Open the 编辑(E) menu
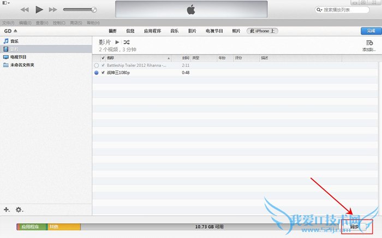The height and width of the screenshot is (238, 382). 25,23
